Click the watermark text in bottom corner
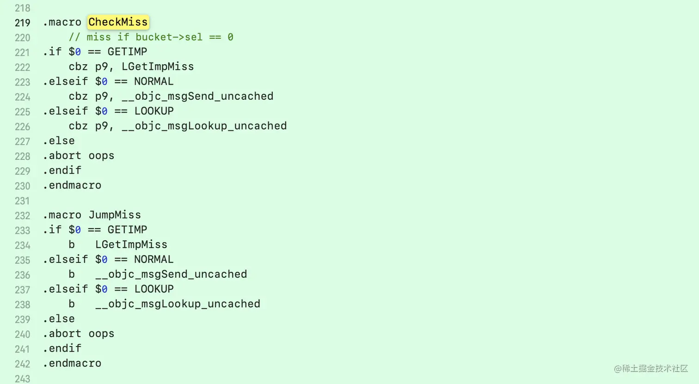 pyautogui.click(x=651, y=368)
